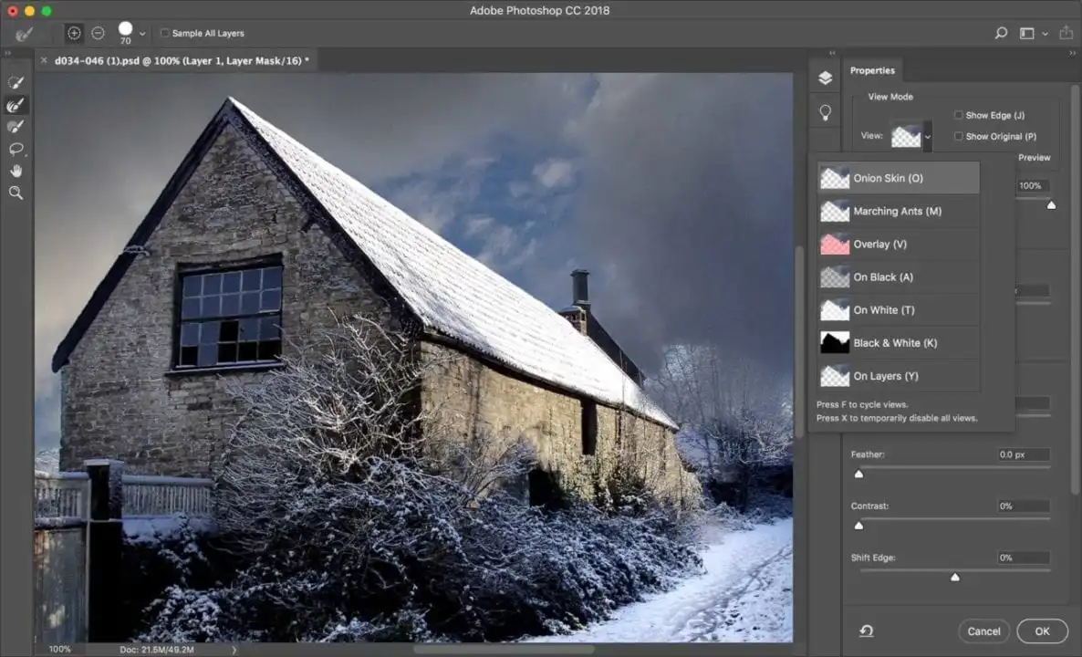Click the canvas horizontal scrollbar

504,650
